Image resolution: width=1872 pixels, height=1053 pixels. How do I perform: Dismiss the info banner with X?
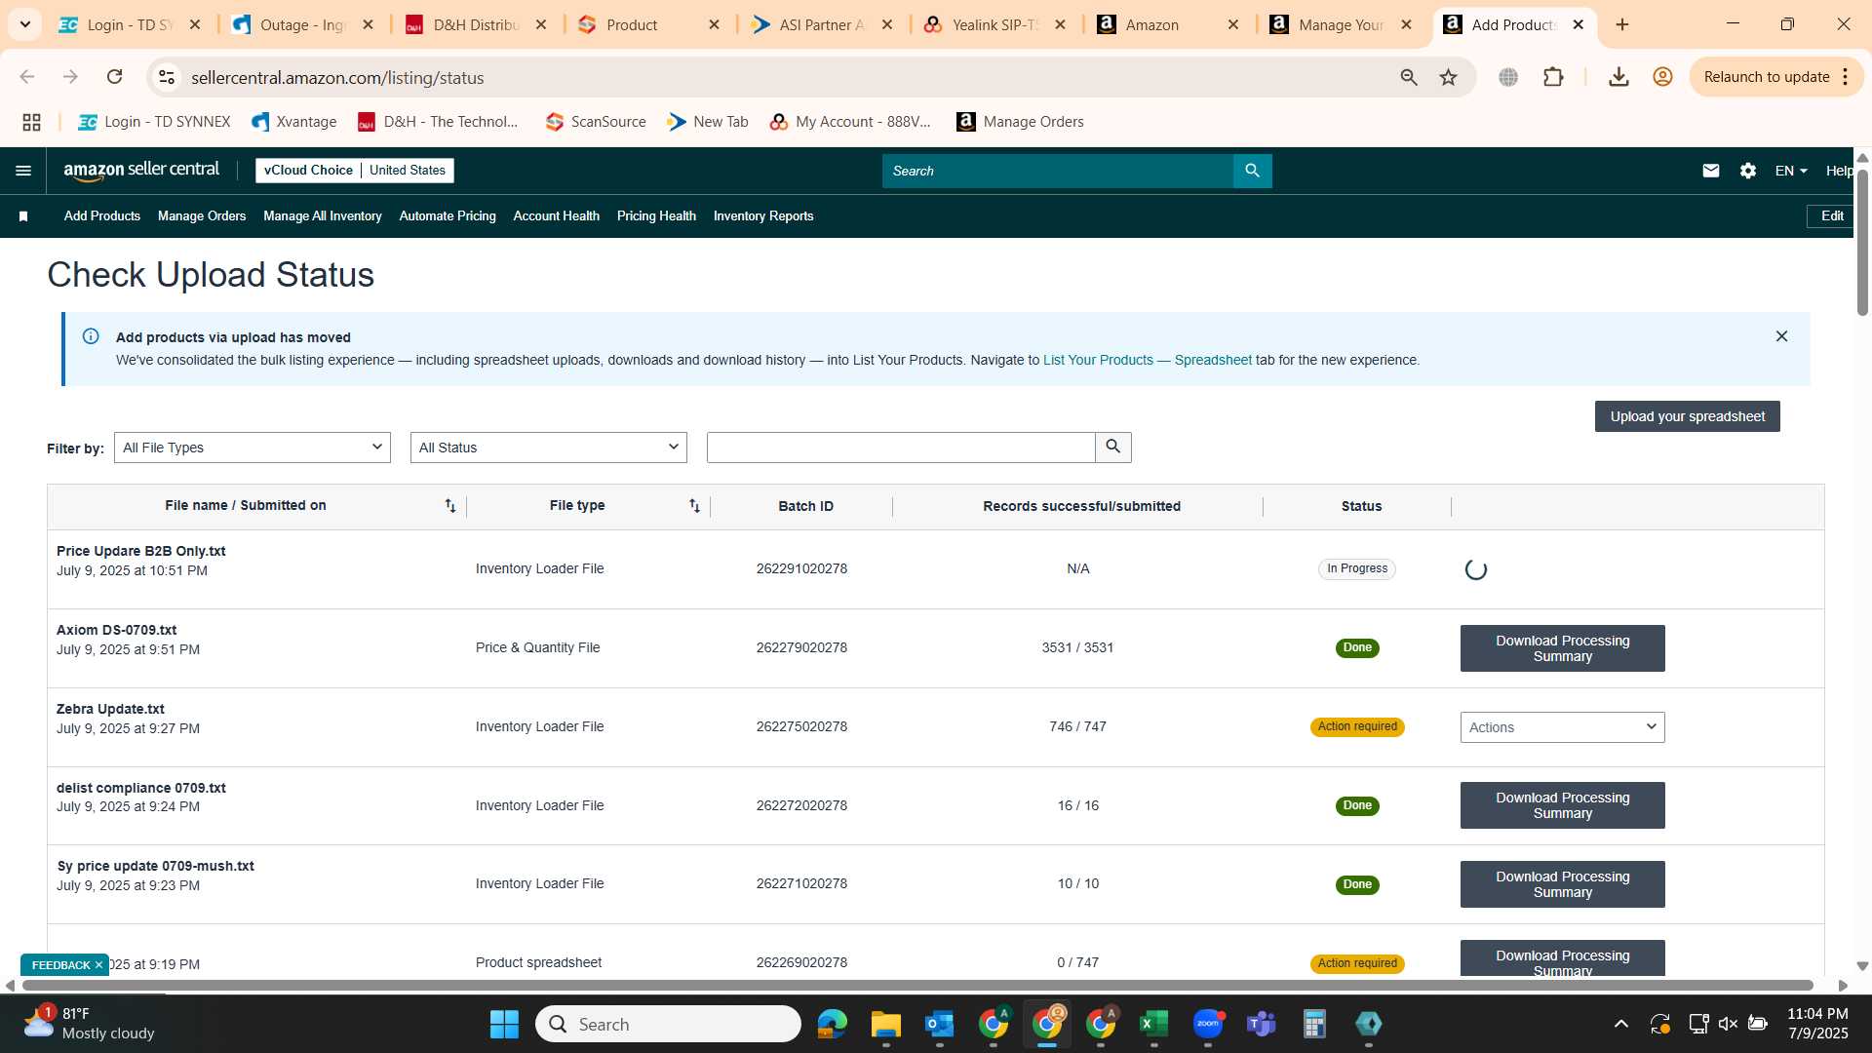point(1781,336)
